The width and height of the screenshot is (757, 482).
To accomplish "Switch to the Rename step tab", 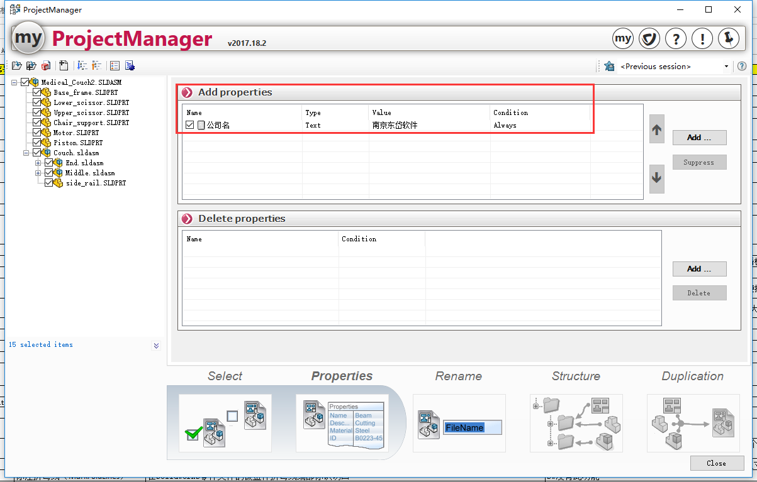I will (459, 423).
